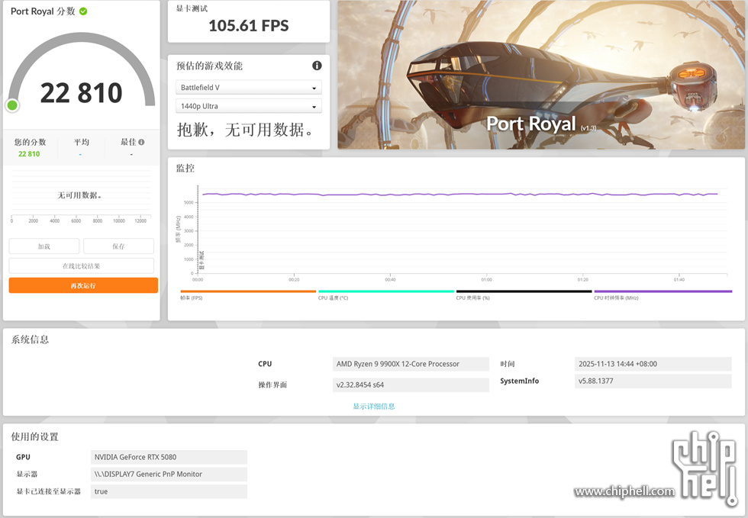748x518 pixels.
Task: Open the 1440p Ultra resolution dropdown
Action: (x=249, y=106)
